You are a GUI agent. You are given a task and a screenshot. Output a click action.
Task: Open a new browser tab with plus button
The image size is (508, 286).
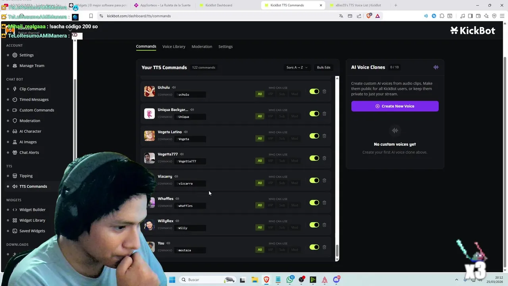[396, 5]
